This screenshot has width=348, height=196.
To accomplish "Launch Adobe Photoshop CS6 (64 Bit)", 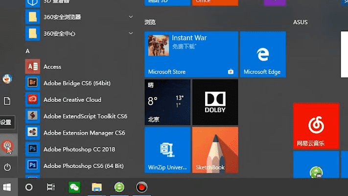I will point(79,166).
